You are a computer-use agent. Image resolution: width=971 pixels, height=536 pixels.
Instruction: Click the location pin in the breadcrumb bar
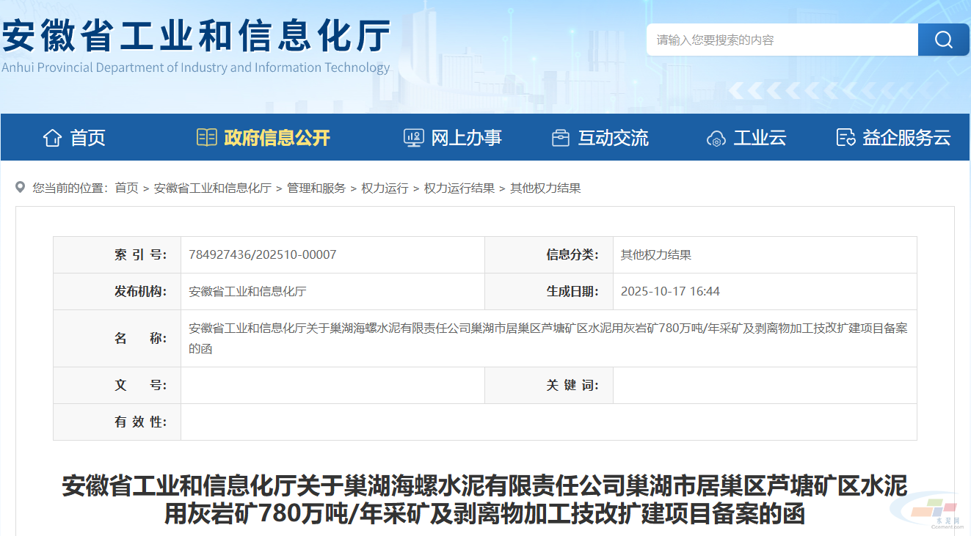tap(21, 188)
